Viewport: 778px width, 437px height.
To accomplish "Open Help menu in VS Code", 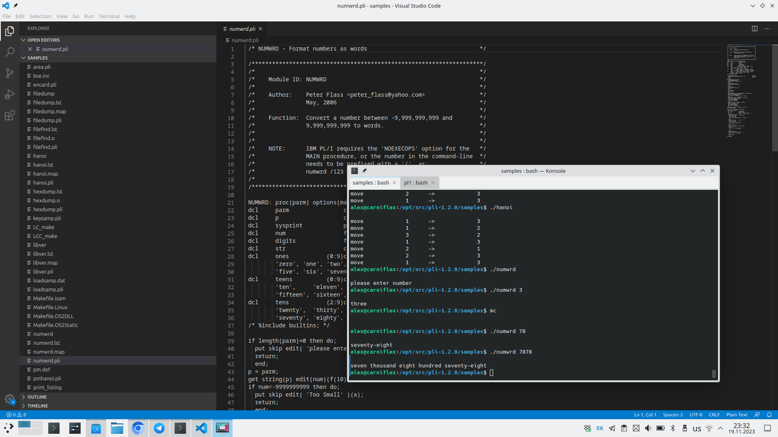I will point(130,16).
